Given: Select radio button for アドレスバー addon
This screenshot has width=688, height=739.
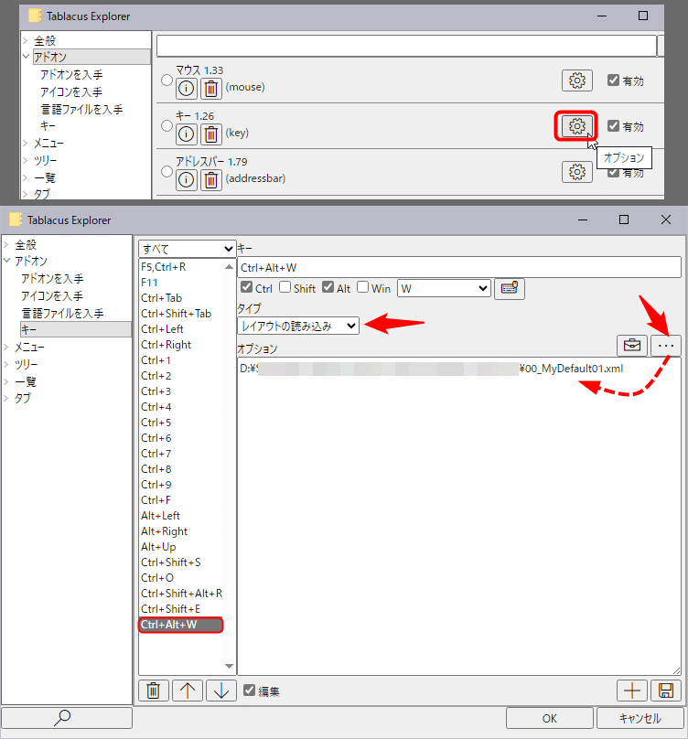Looking at the screenshot, I should click(167, 172).
